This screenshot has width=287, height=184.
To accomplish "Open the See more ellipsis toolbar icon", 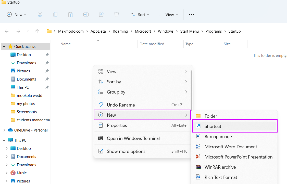I will tap(191, 15).
